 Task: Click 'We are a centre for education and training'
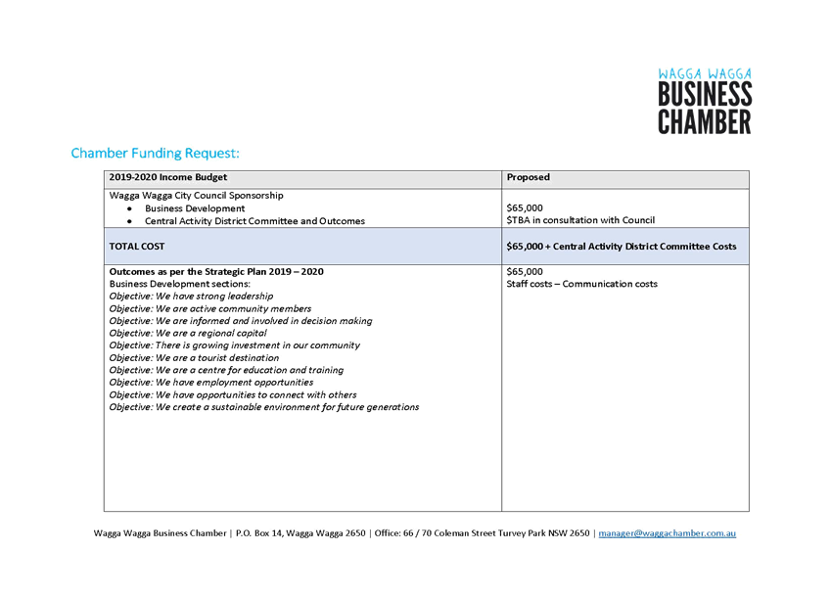point(250,370)
